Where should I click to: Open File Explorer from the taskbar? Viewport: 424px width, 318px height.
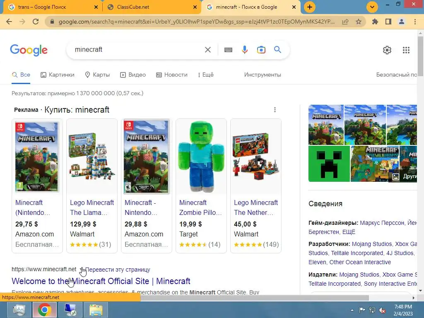click(96, 310)
